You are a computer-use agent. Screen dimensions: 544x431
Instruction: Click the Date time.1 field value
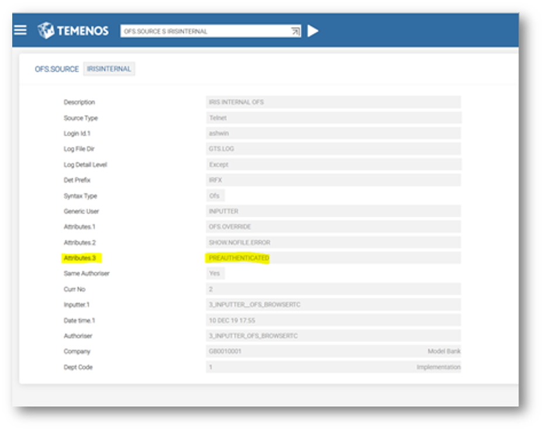click(x=333, y=320)
